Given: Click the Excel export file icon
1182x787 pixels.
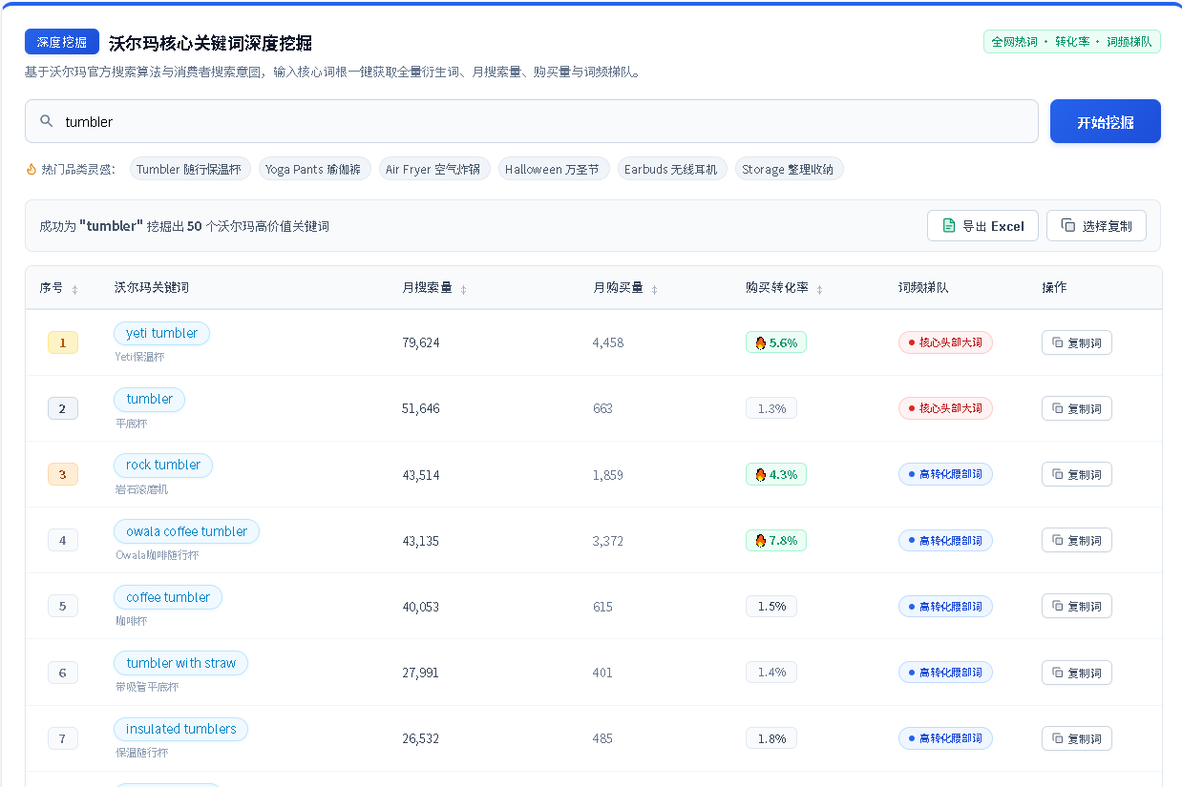Looking at the screenshot, I should pos(948,226).
